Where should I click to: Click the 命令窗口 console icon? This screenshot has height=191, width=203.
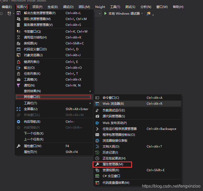[97, 98]
